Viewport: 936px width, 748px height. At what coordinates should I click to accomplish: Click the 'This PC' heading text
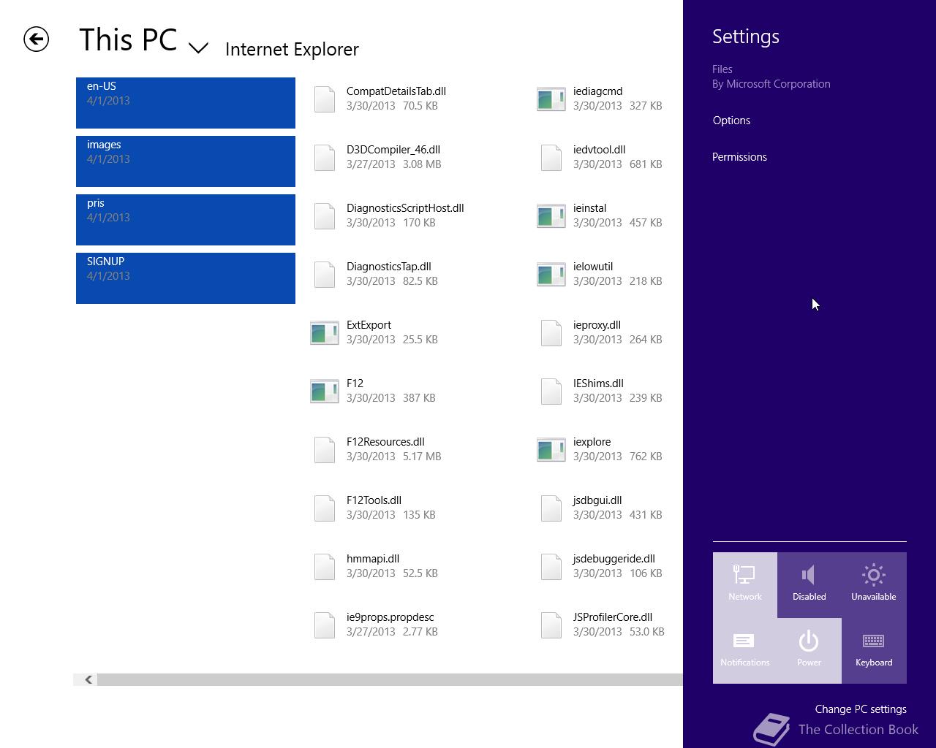point(128,39)
